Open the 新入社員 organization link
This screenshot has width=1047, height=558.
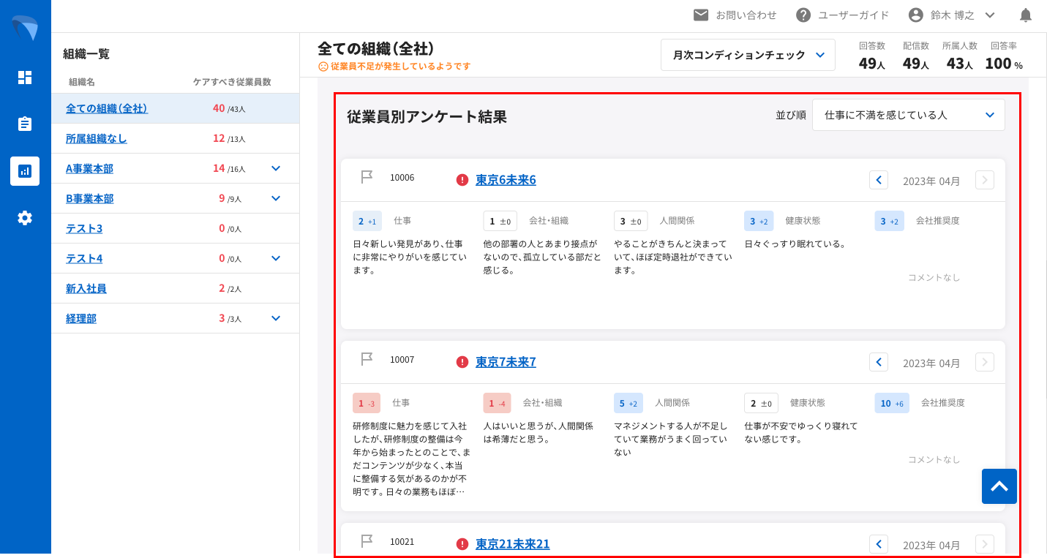86,289
